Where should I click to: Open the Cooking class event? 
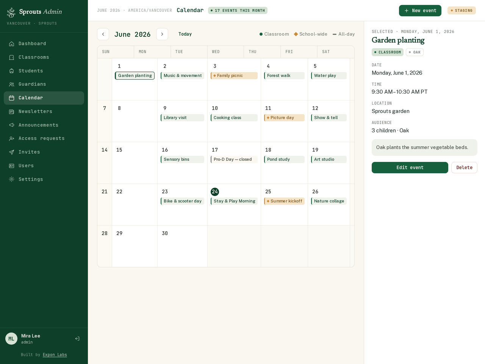pyautogui.click(x=234, y=118)
